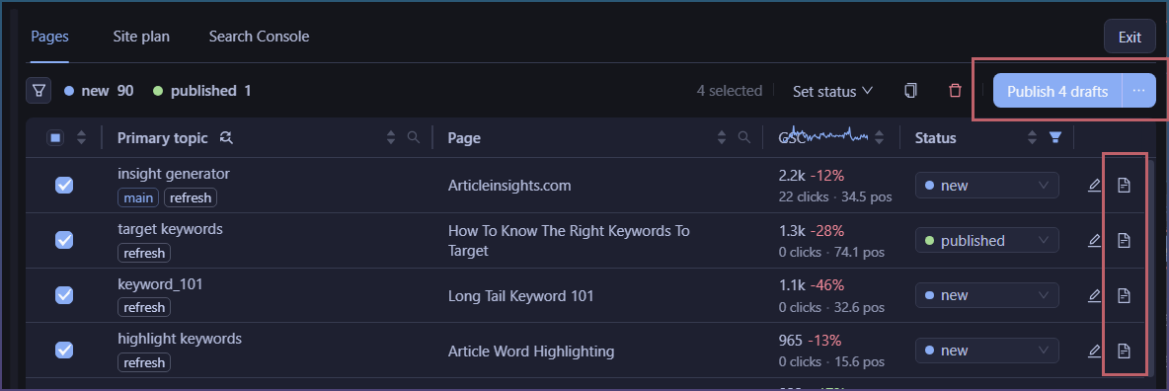Edit the keyword_101 row with pencil
1169x391 pixels.
1094,295
